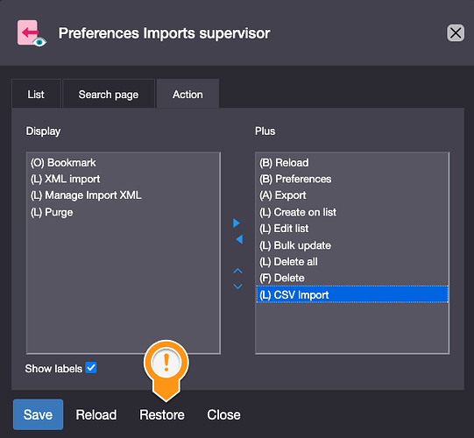Move selected item down with chevron
The height and width of the screenshot is (438, 474).
[238, 286]
